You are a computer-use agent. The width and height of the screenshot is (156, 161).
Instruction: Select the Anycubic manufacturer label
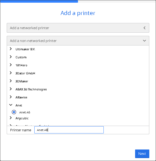click(22, 118)
